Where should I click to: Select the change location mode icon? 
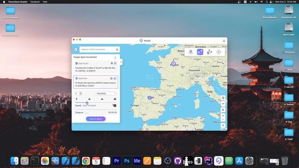pos(191,52)
